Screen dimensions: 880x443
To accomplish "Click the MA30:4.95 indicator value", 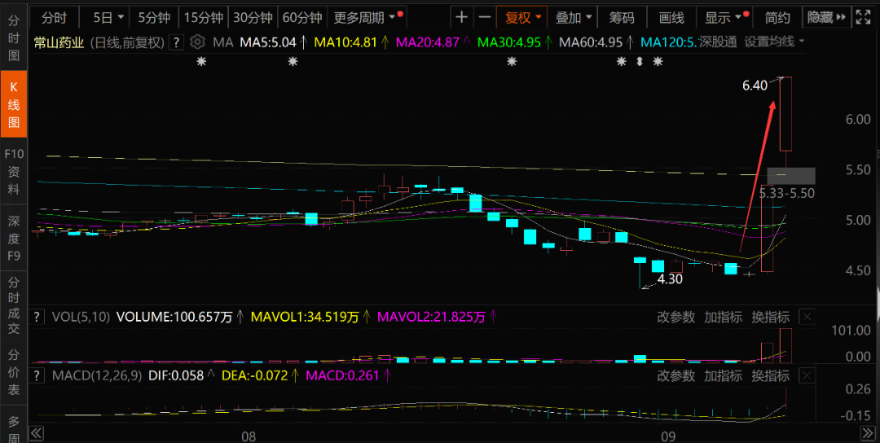I will [x=509, y=42].
